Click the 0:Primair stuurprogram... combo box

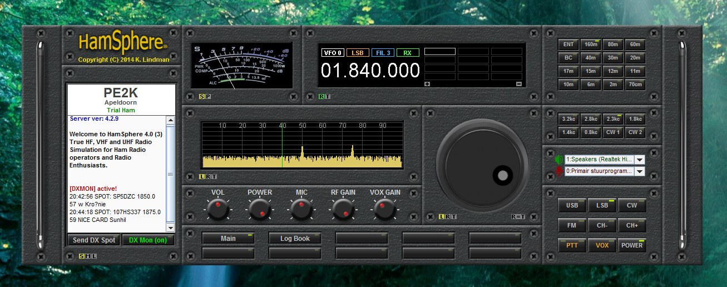[605, 171]
